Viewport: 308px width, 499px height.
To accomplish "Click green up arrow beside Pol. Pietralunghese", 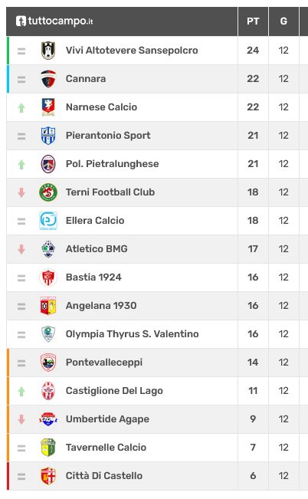I will tap(21, 164).
